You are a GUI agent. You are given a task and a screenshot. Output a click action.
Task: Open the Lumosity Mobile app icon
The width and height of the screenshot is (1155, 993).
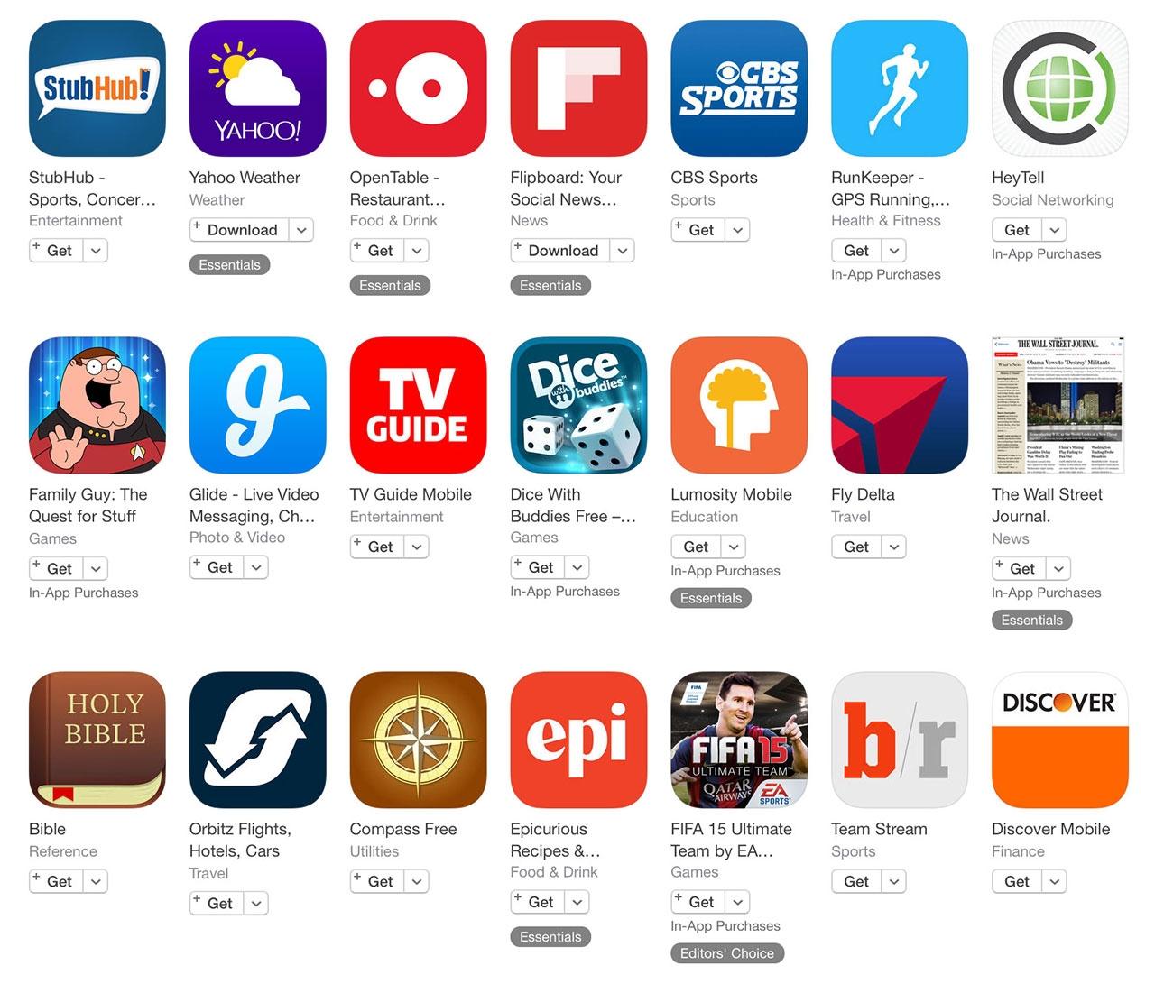coord(739,405)
